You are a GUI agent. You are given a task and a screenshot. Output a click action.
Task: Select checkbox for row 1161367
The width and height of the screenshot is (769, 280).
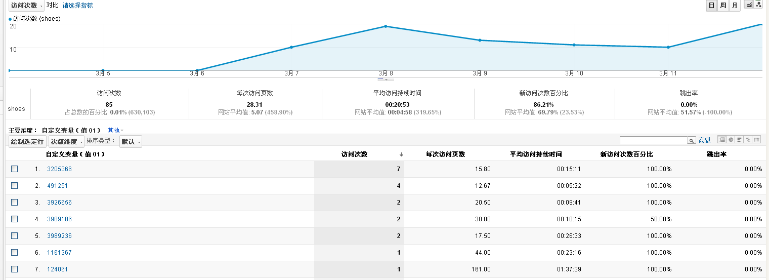[14, 252]
